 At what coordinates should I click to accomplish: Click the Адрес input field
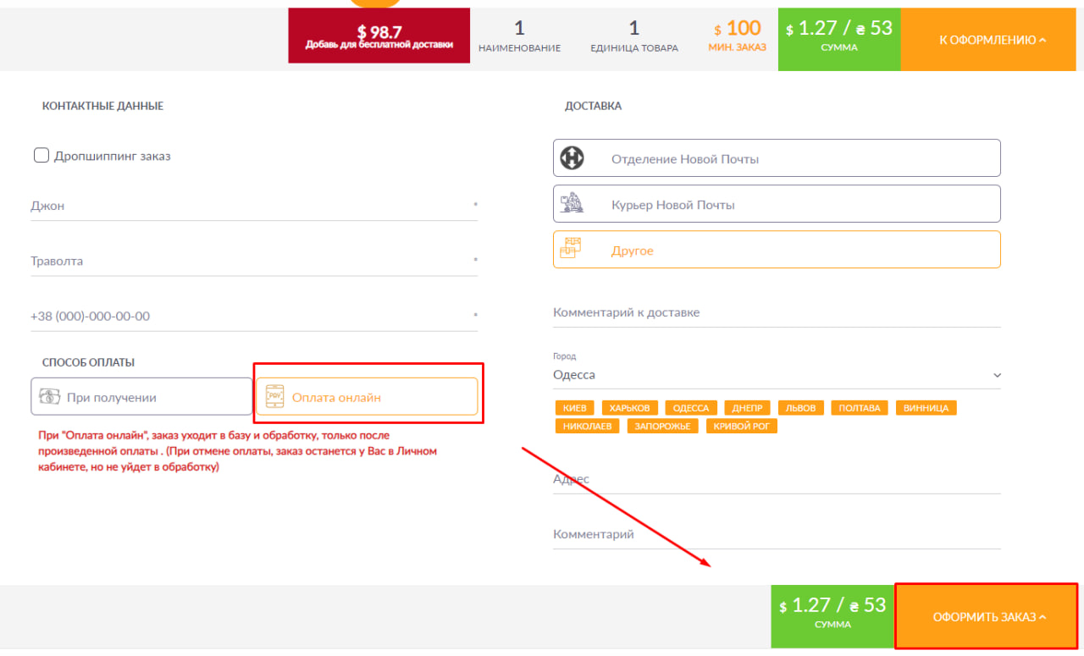coord(777,479)
